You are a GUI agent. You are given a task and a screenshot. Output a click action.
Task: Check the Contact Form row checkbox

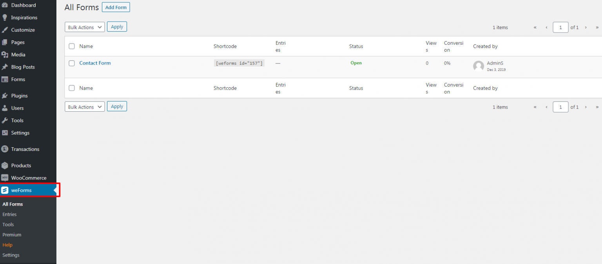[72, 63]
